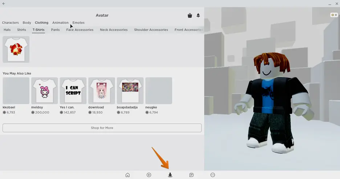Open Neck Accessories subcategory

[x=114, y=30]
